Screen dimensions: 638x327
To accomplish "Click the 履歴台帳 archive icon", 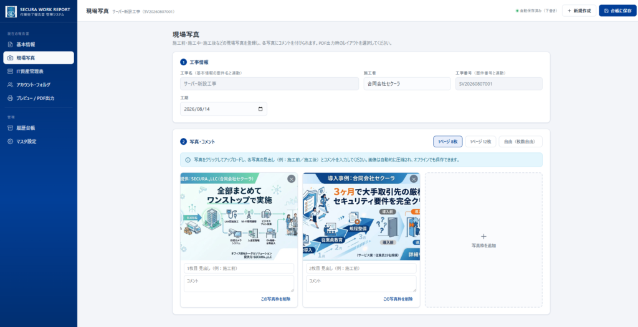I will [10, 128].
